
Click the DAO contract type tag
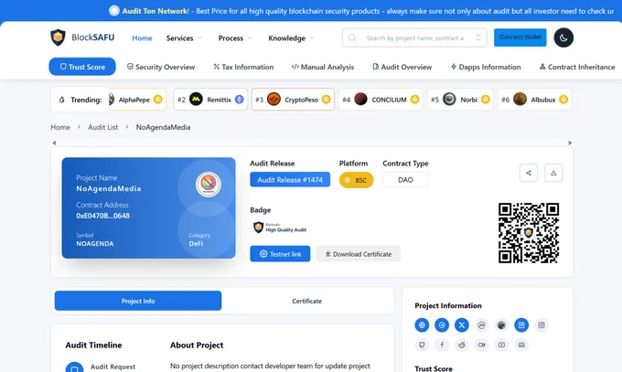405,180
